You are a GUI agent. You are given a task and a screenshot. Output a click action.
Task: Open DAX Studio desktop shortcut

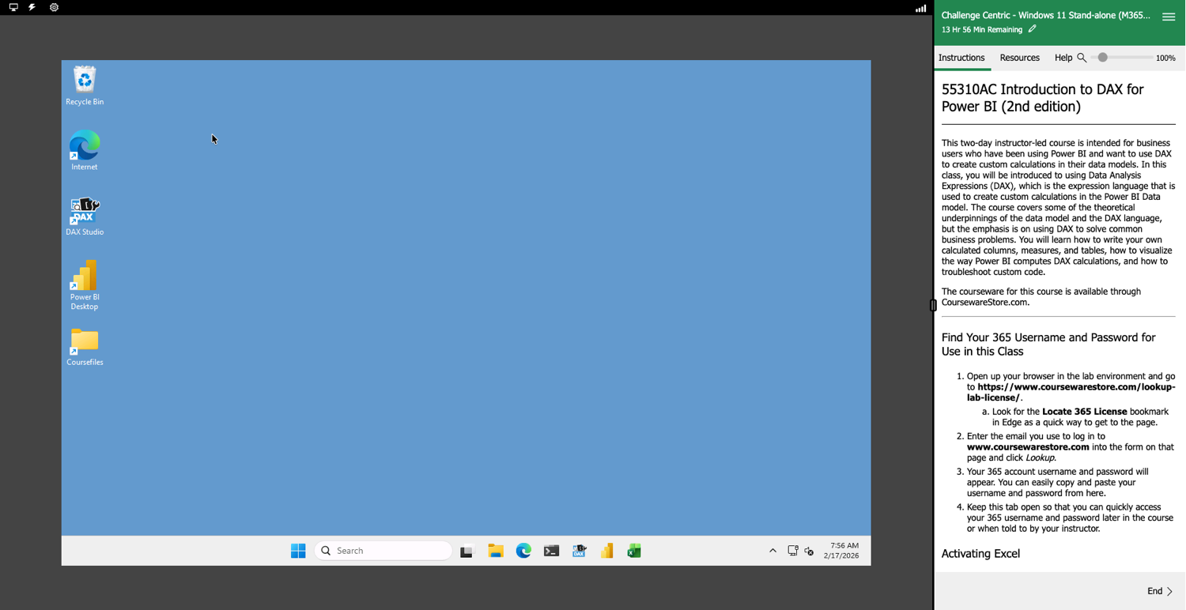coord(85,212)
